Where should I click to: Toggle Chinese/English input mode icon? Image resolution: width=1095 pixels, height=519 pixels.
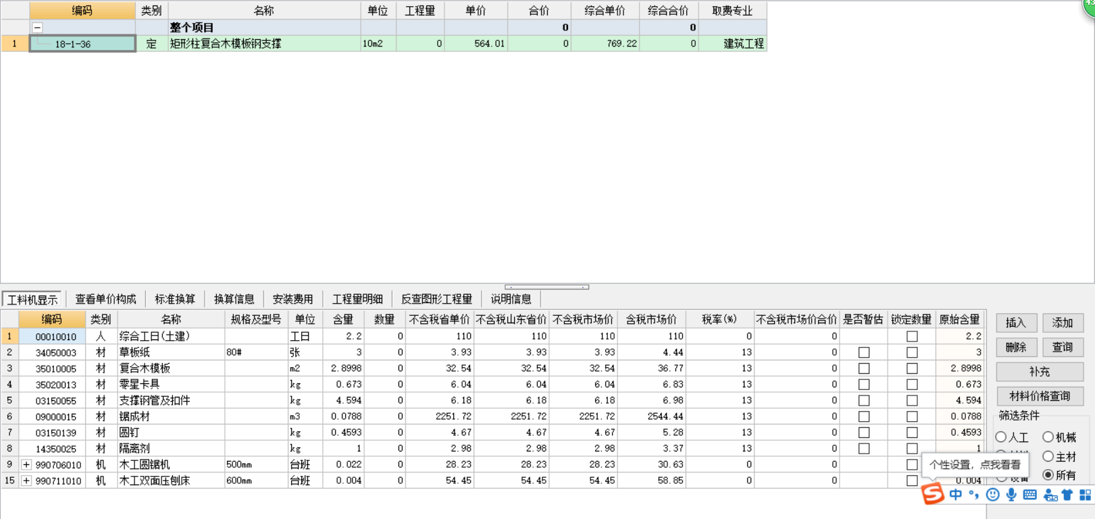(x=956, y=495)
